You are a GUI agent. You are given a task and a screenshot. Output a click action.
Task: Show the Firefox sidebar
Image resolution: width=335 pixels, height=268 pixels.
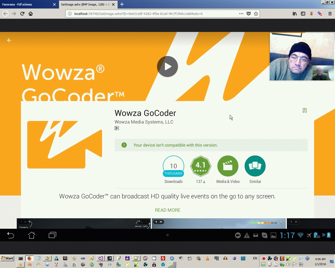(x=303, y=14)
